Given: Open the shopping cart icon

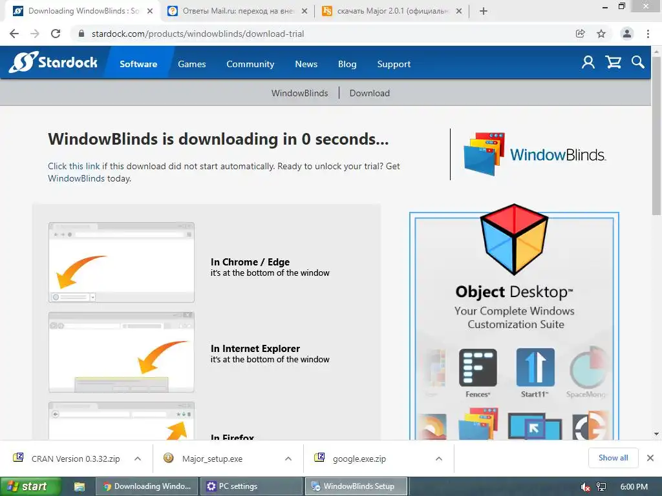Looking at the screenshot, I should pyautogui.click(x=613, y=63).
